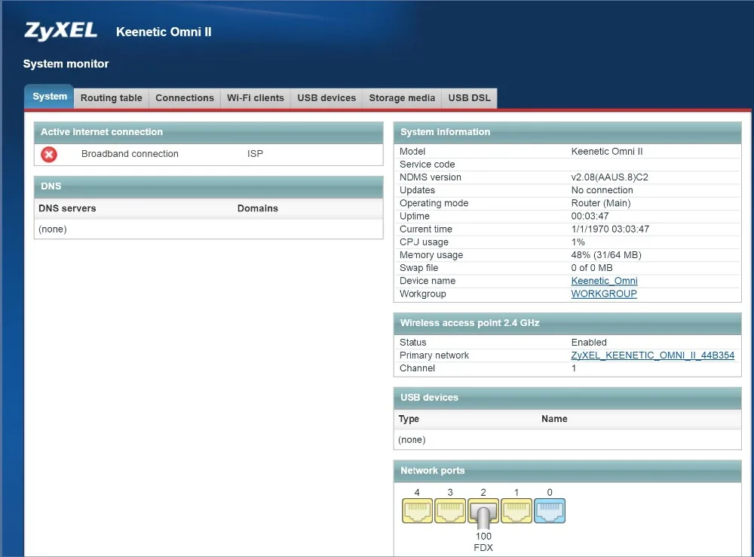Click the Model value Keenetic Omni II
Image resolution: width=754 pixels, height=557 pixels.
tap(607, 151)
